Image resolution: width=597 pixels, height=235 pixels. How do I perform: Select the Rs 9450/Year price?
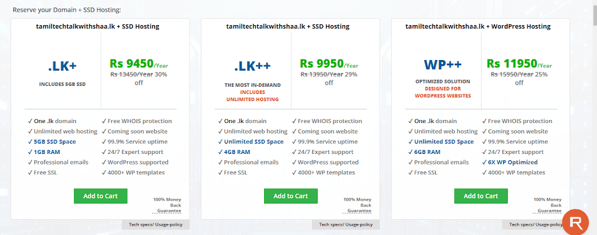tap(139, 63)
